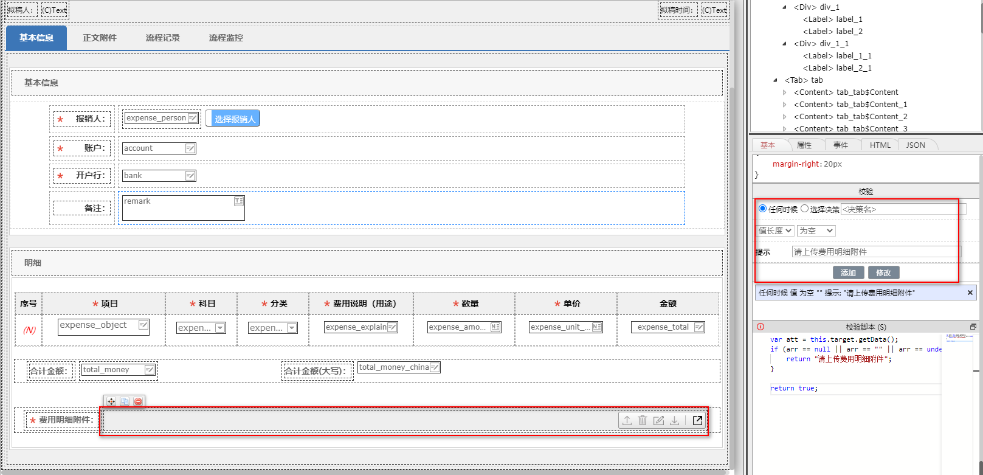The width and height of the screenshot is (983, 475).
Task: Click the 'return true;' line in script
Action: tap(794, 388)
